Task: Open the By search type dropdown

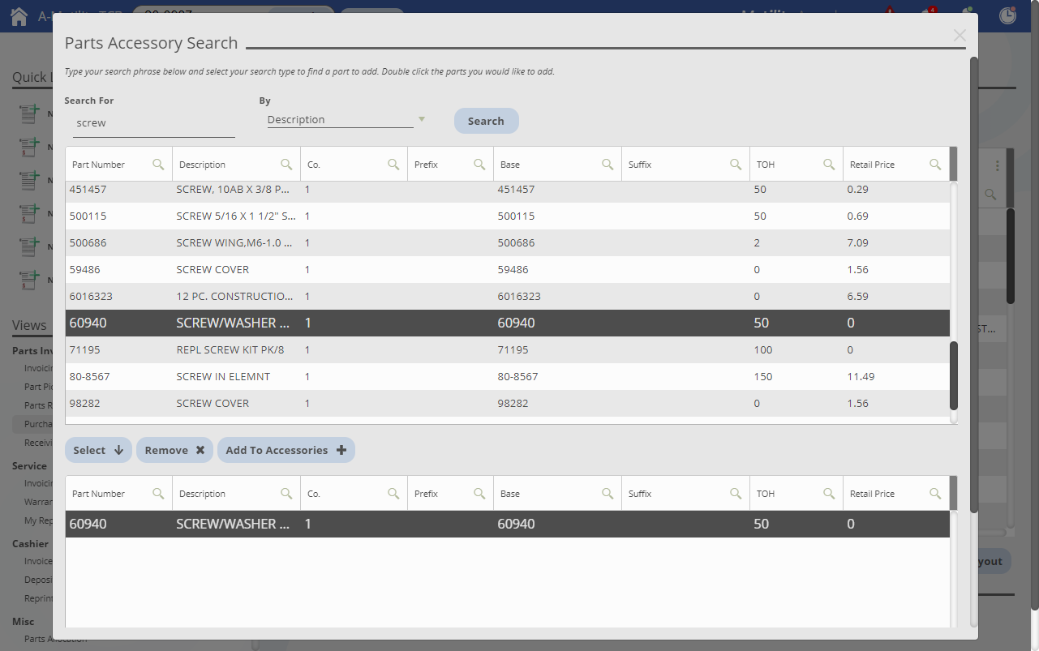Action: click(x=346, y=120)
